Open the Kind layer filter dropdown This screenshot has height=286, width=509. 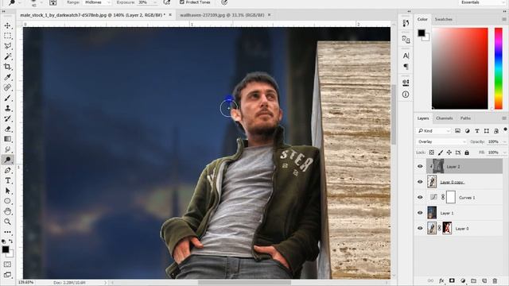point(434,130)
